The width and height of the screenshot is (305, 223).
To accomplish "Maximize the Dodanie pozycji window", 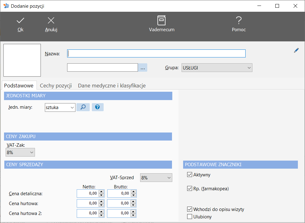I will click(x=277, y=6).
